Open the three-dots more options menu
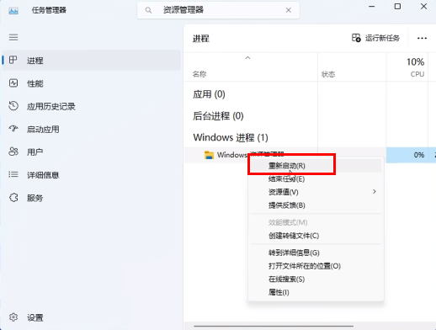 [422, 38]
